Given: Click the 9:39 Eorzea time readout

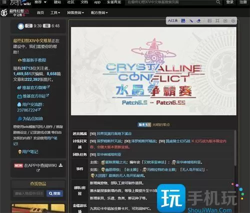Looking at the screenshot, I should [37, 26].
